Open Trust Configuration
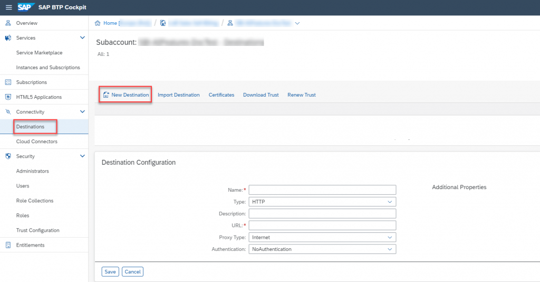The width and height of the screenshot is (540, 282). click(37, 231)
